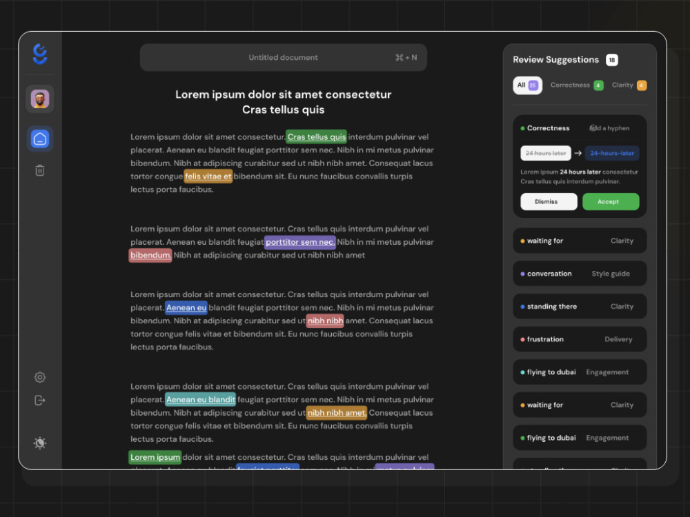The height and width of the screenshot is (517, 690).
Task: Click the app logo in the sidebar
Action: click(39, 54)
